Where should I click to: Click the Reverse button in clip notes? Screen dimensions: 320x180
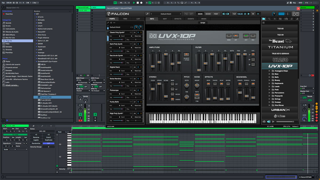point(36,137)
